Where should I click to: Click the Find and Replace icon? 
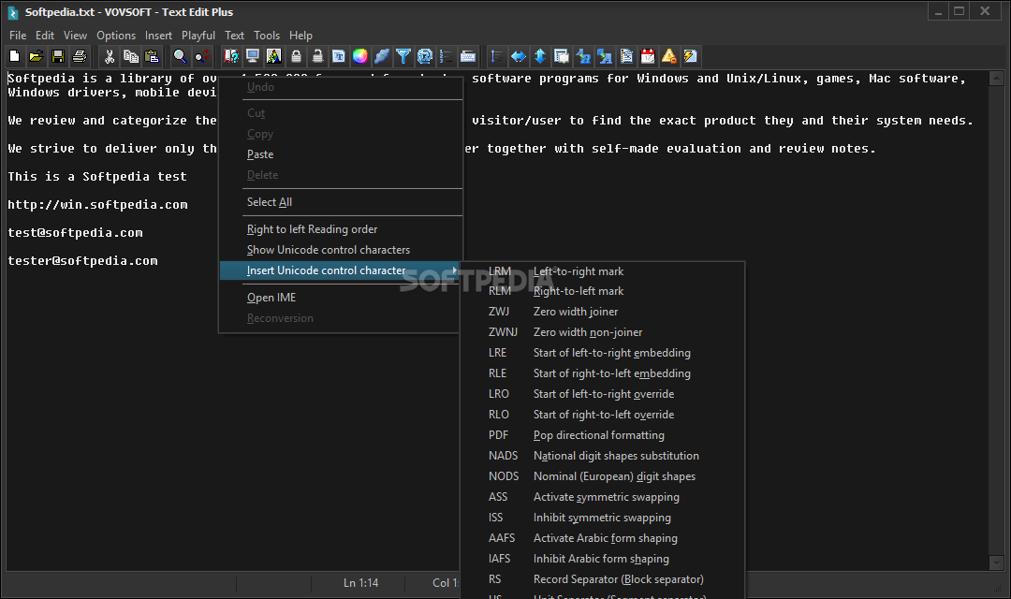tap(202, 57)
